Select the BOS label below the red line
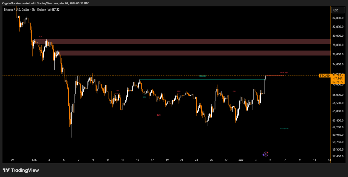 point(158,115)
